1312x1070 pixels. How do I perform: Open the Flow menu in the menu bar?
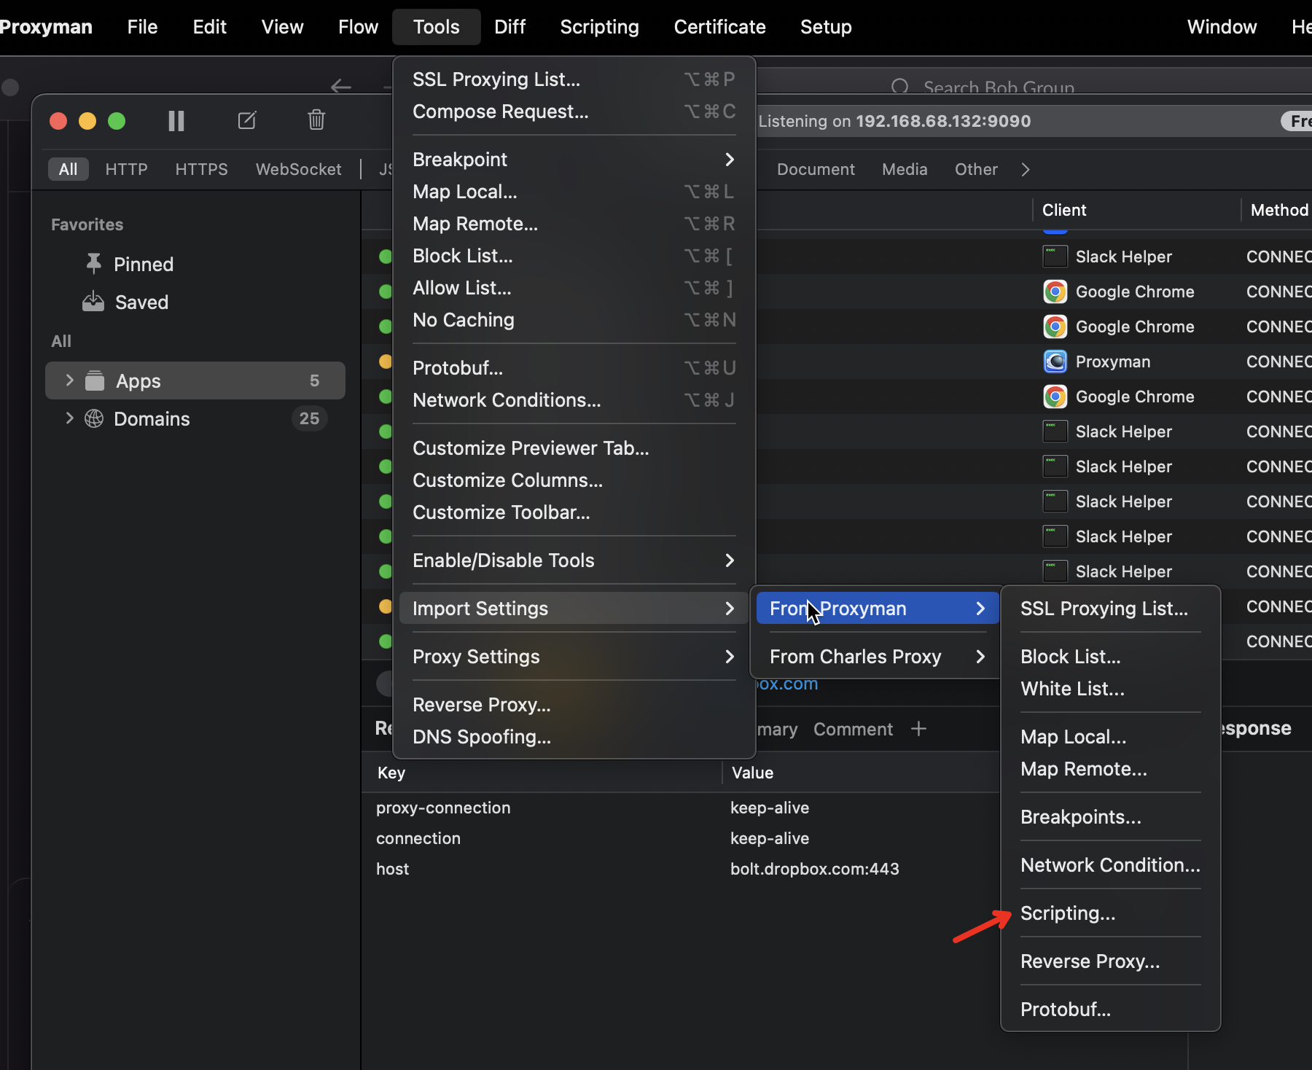[x=358, y=27]
